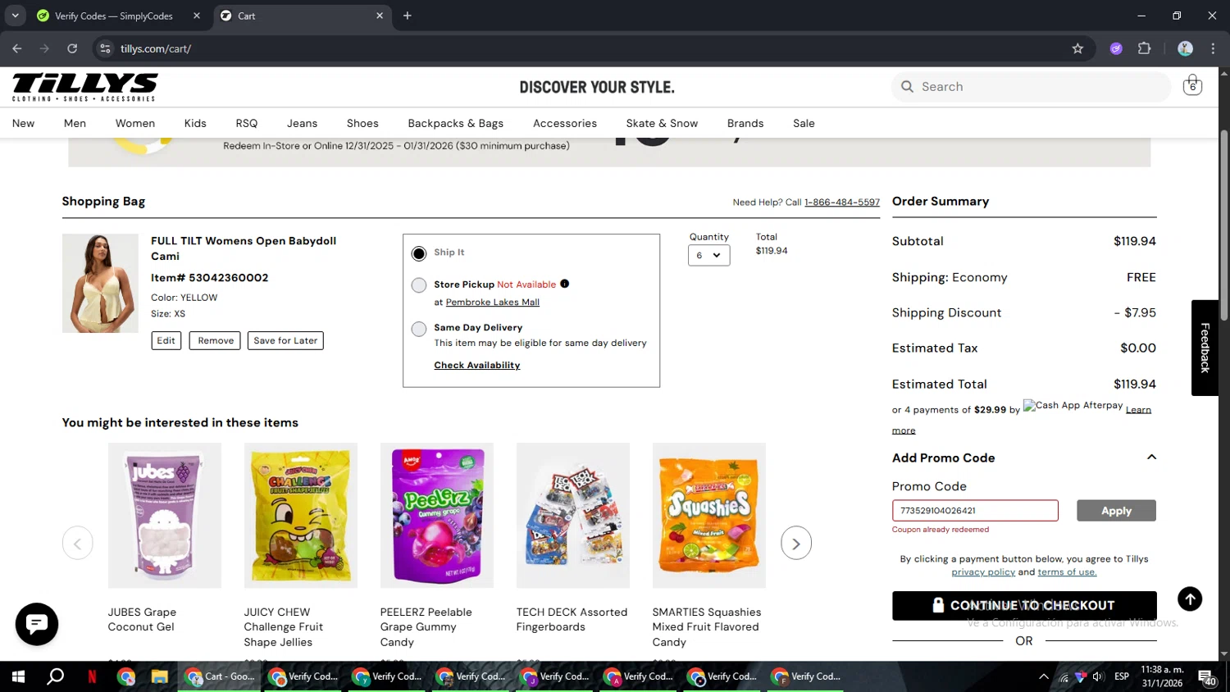Click the Search input box
1230x692 pixels.
tap(1031, 87)
